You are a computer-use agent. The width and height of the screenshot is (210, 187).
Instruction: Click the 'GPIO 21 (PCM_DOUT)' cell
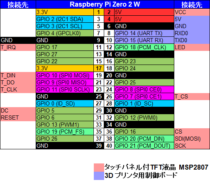pyautogui.click(x=144, y=146)
